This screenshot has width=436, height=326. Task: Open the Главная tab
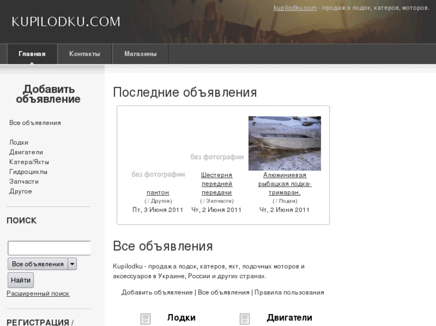(32, 54)
